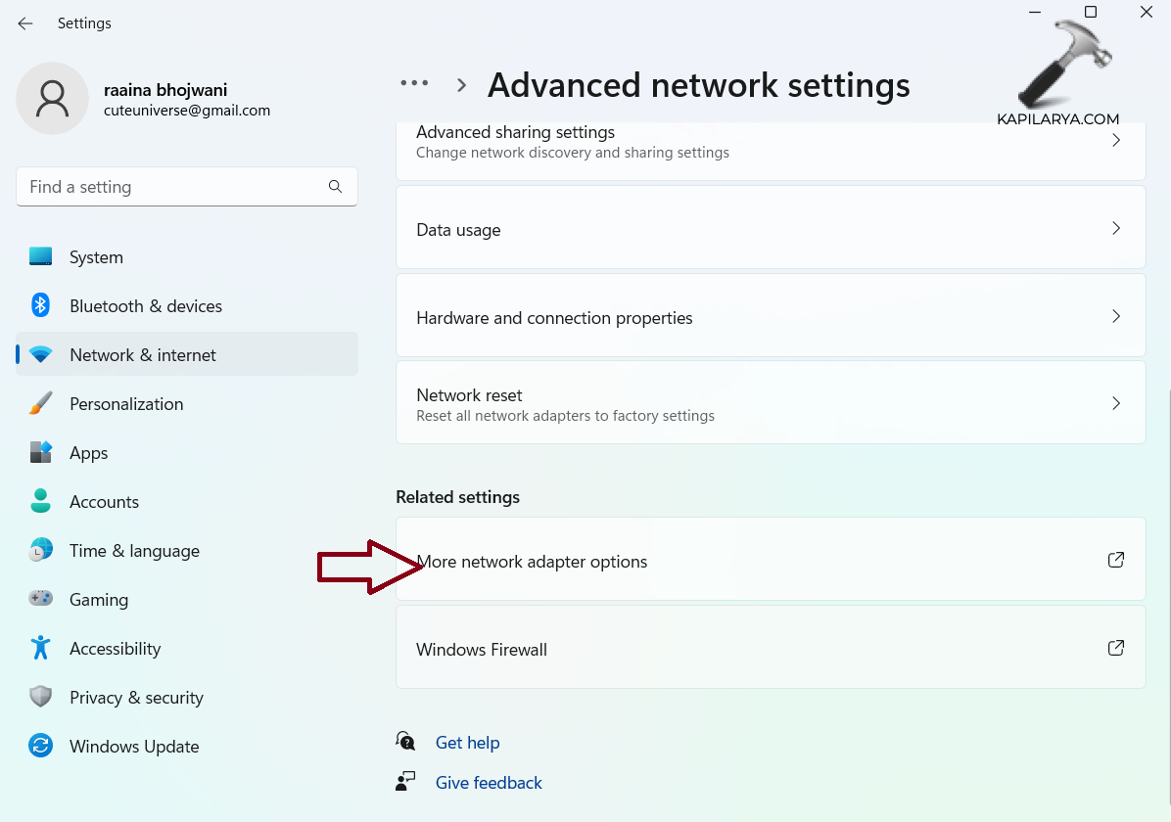Open Apps using its sidebar icon
This screenshot has height=822, width=1171.
40,452
